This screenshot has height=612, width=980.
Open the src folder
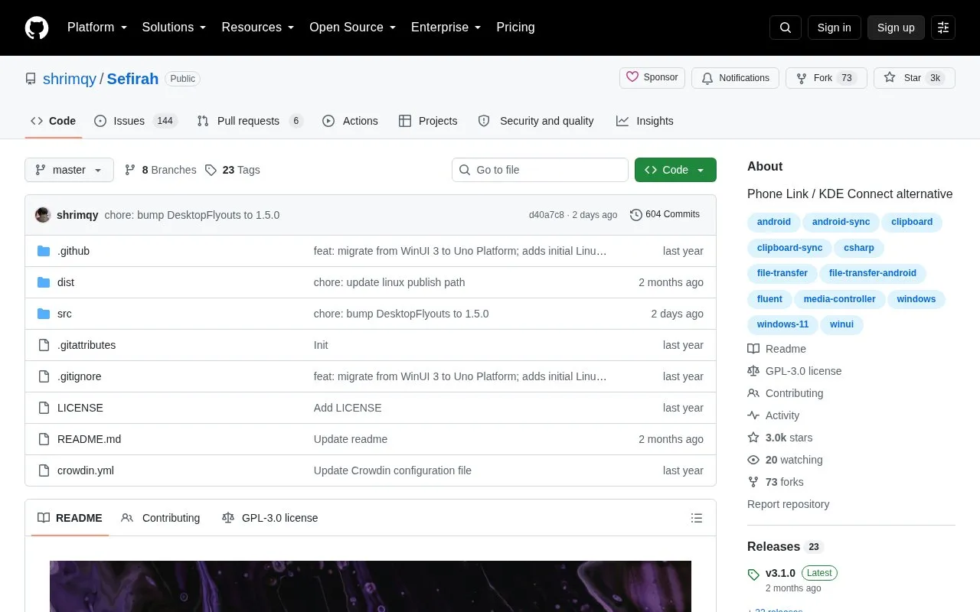(64, 314)
